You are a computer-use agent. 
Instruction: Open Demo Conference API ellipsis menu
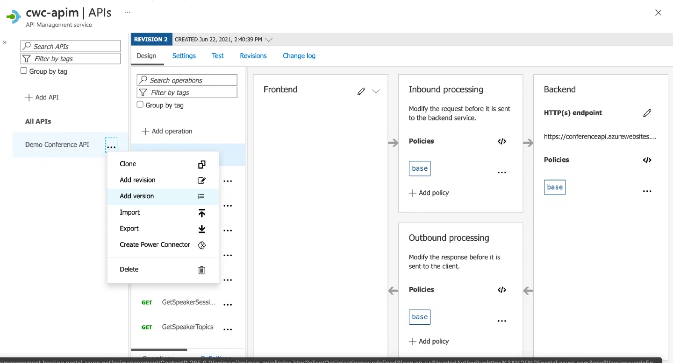tap(111, 145)
